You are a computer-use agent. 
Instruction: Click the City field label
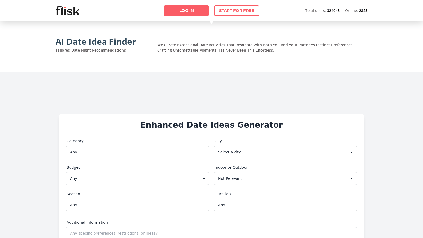(x=218, y=141)
